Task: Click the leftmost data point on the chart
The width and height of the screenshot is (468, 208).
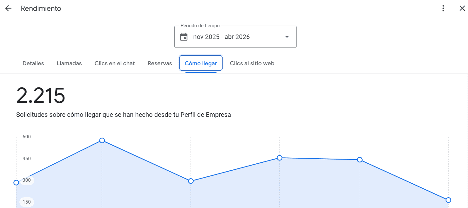Action: (x=16, y=183)
